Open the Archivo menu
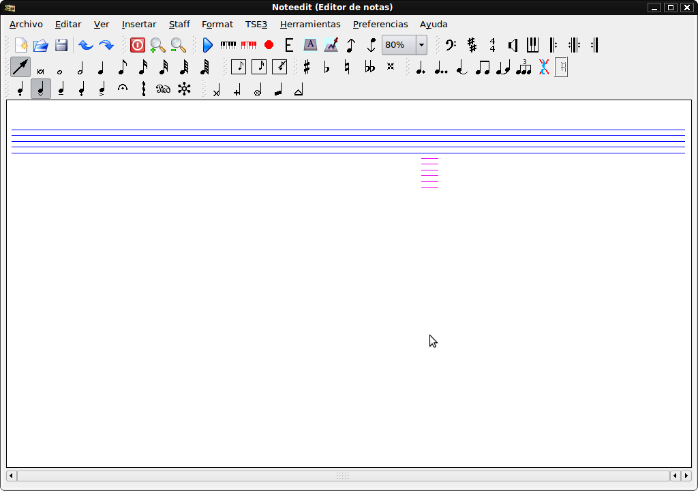Viewport: 698px width, 491px height. click(27, 24)
